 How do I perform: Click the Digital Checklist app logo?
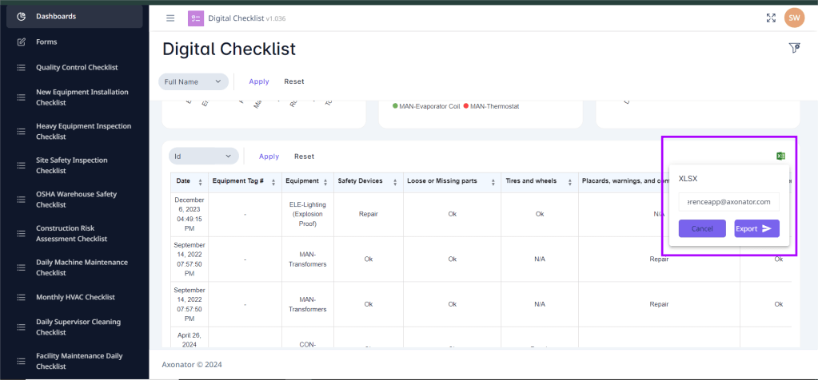[196, 18]
